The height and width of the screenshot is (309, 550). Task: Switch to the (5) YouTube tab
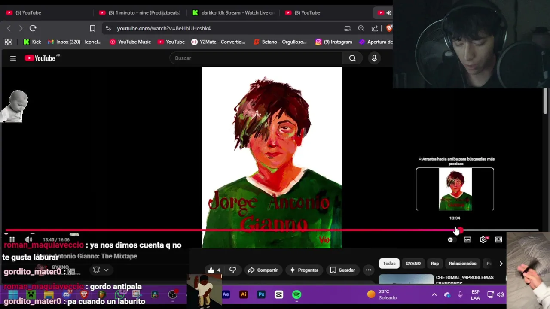click(x=28, y=13)
